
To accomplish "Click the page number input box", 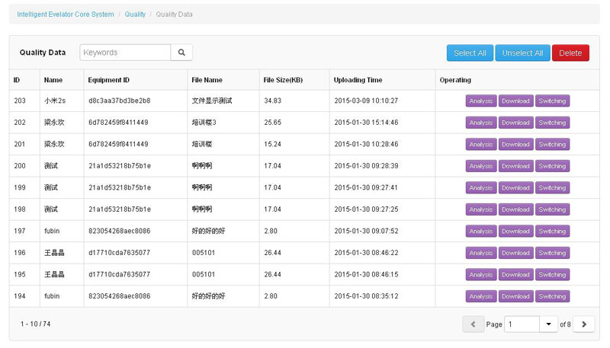I will click(x=522, y=324).
